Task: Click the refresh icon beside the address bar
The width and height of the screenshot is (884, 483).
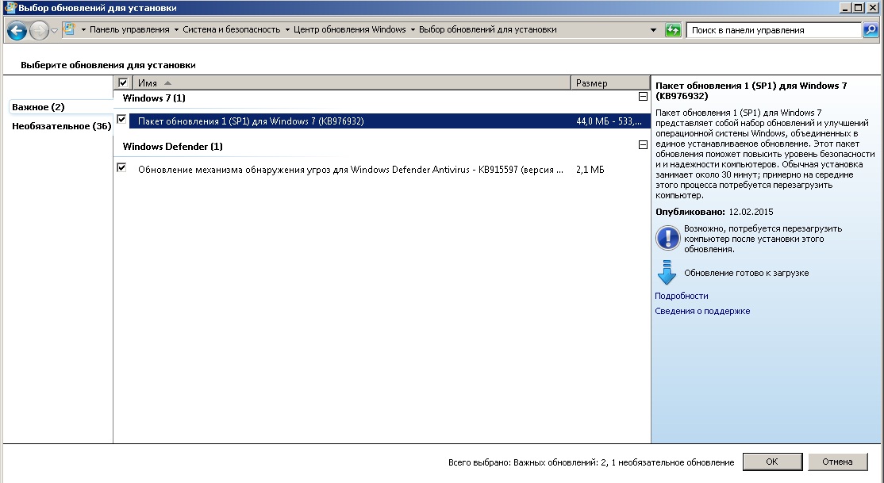Action: point(673,30)
